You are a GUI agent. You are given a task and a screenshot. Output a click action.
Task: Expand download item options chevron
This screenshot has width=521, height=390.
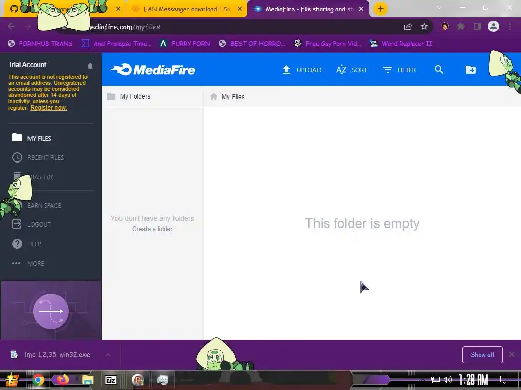(108, 355)
